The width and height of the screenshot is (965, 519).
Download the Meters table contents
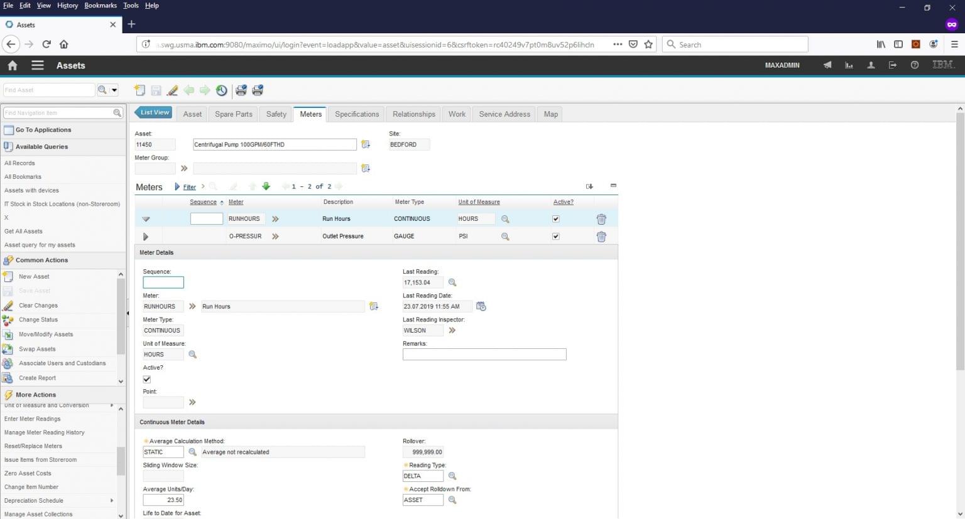[589, 186]
